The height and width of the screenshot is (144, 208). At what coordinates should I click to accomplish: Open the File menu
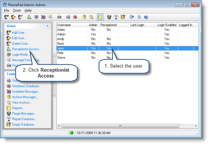point(7,11)
